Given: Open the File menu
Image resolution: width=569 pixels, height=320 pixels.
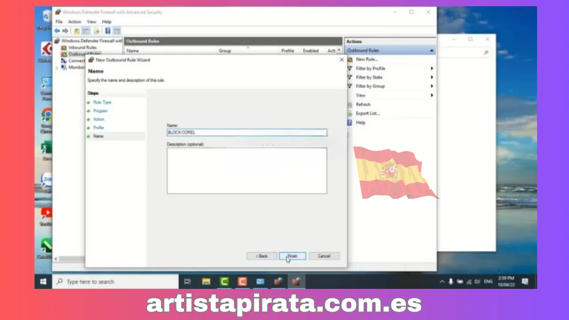Looking at the screenshot, I should (x=59, y=21).
